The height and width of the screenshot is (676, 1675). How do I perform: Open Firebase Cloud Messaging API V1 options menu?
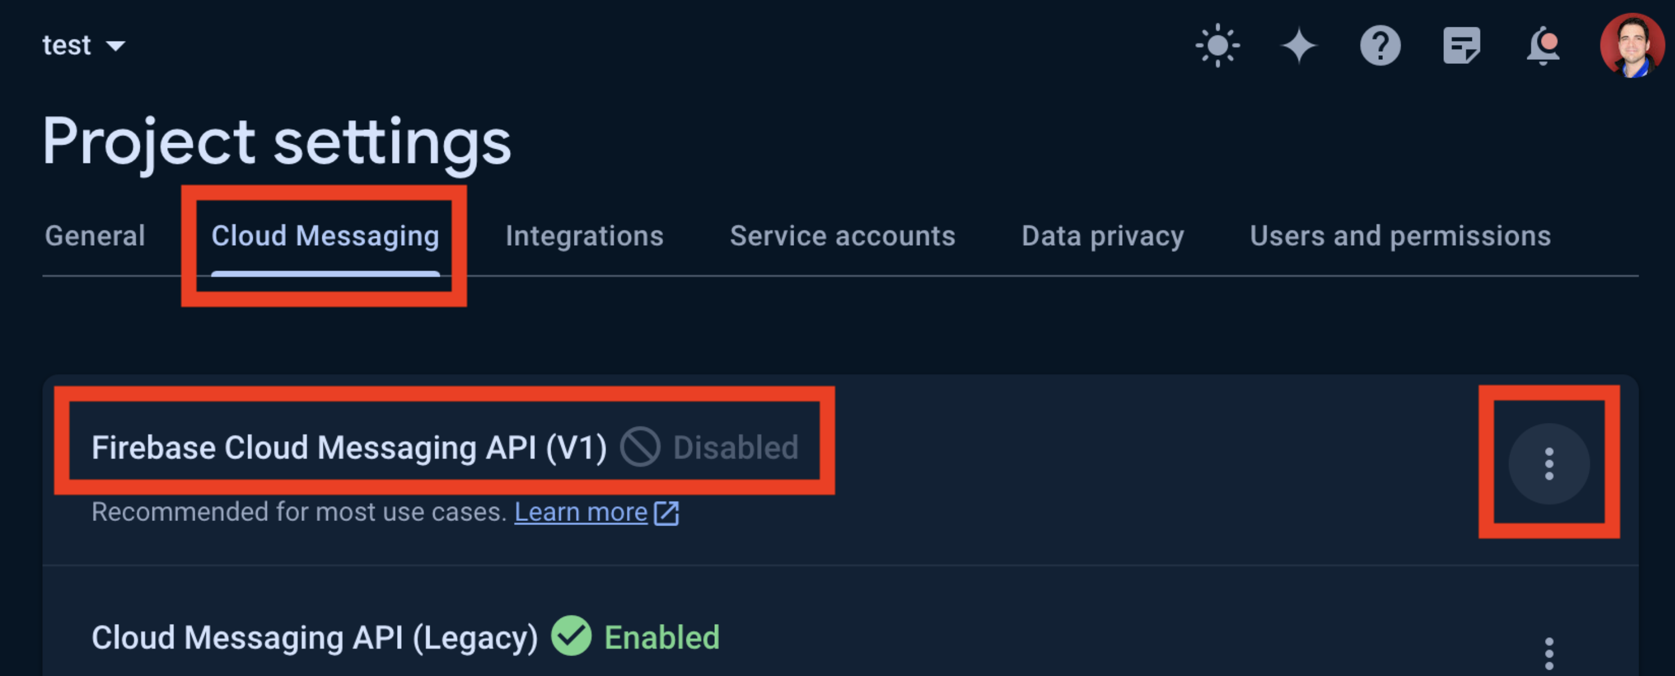[1549, 463]
